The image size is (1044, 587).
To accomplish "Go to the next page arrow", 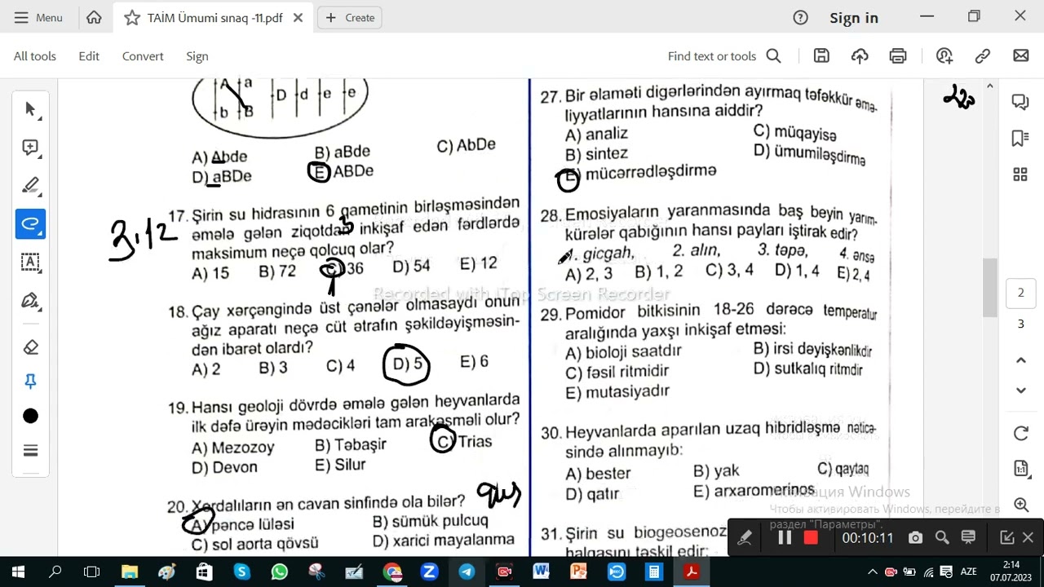I will [x=1020, y=391].
